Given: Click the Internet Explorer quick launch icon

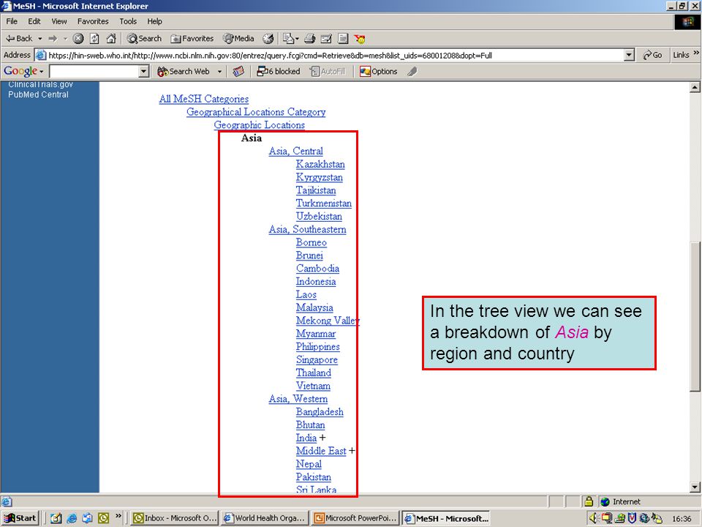Looking at the screenshot, I should pyautogui.click(x=72, y=518).
